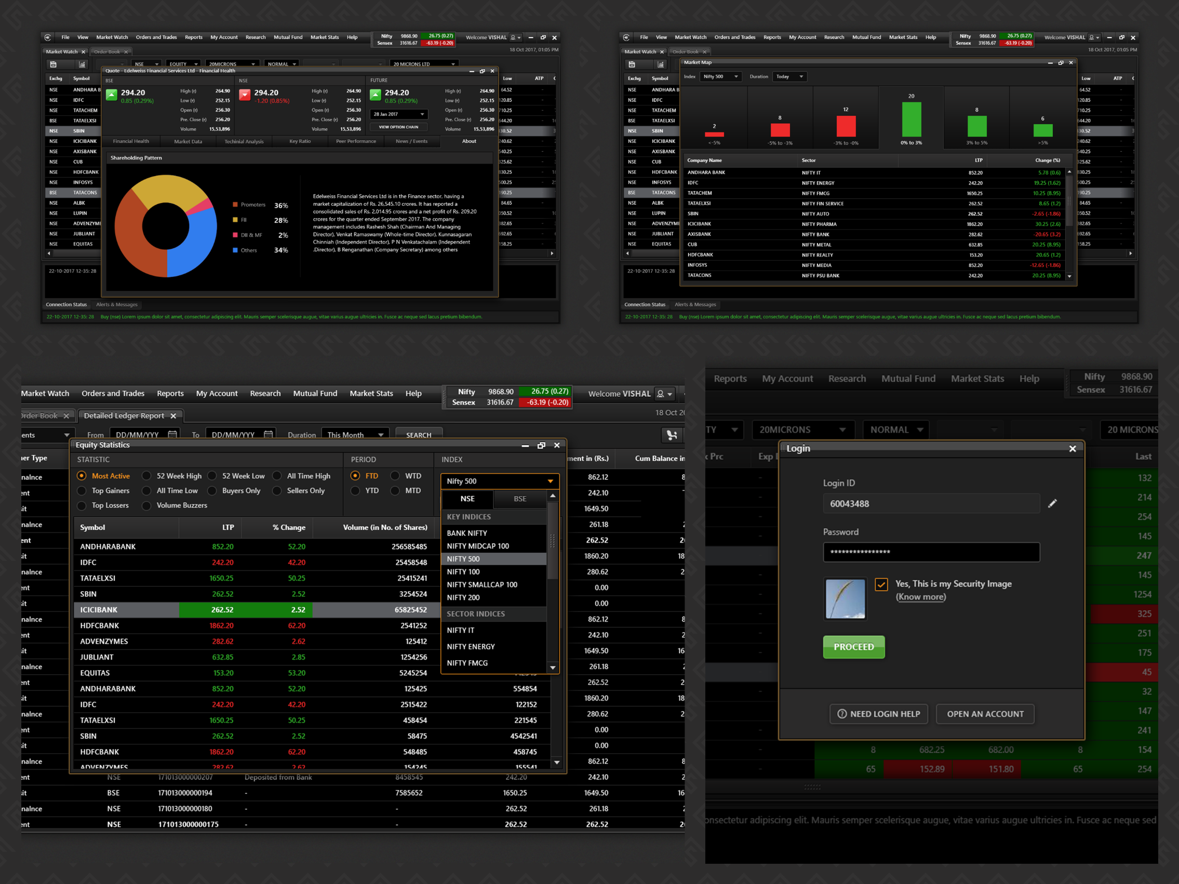Click the scroll-down arrow of the index dropdown list
Image resolution: width=1179 pixels, height=884 pixels.
(x=553, y=667)
